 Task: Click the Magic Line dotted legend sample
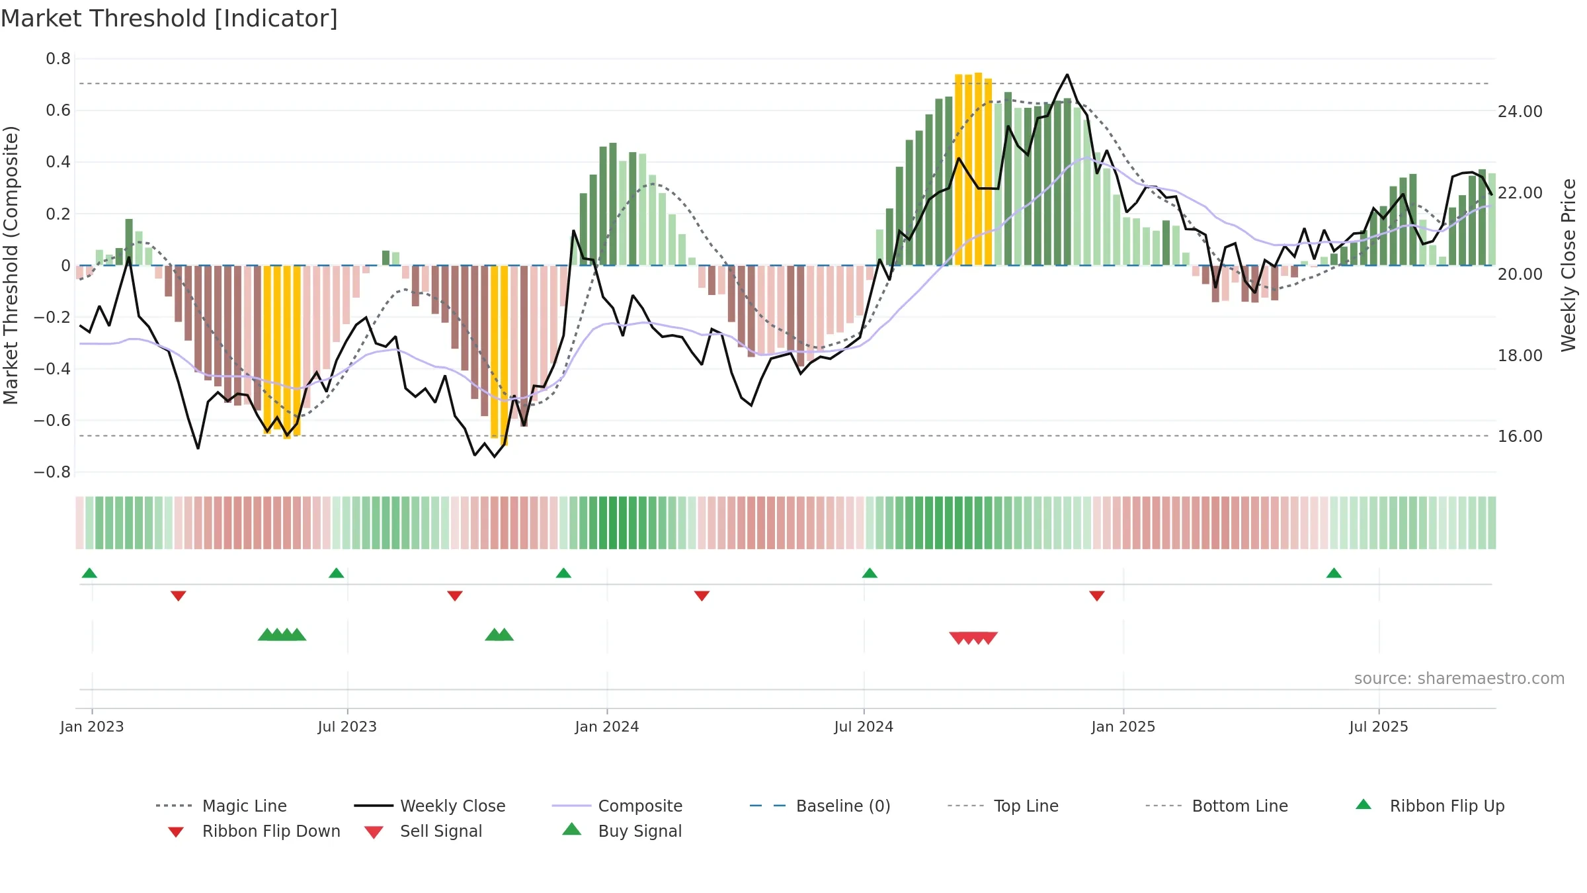click(174, 806)
